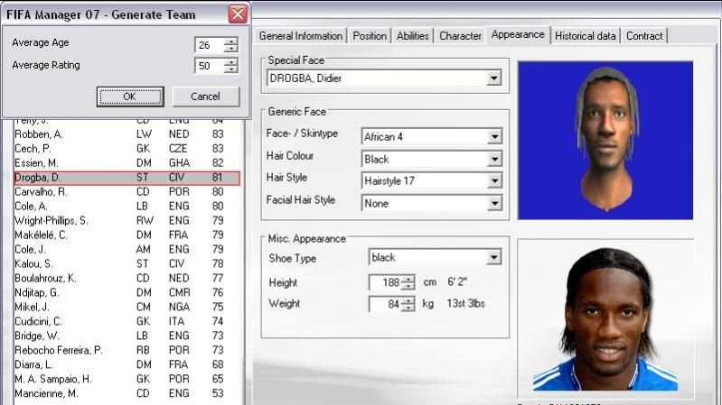Screen dimensions: 722x405
Task: Click the Average Age input field
Action: coord(209,45)
